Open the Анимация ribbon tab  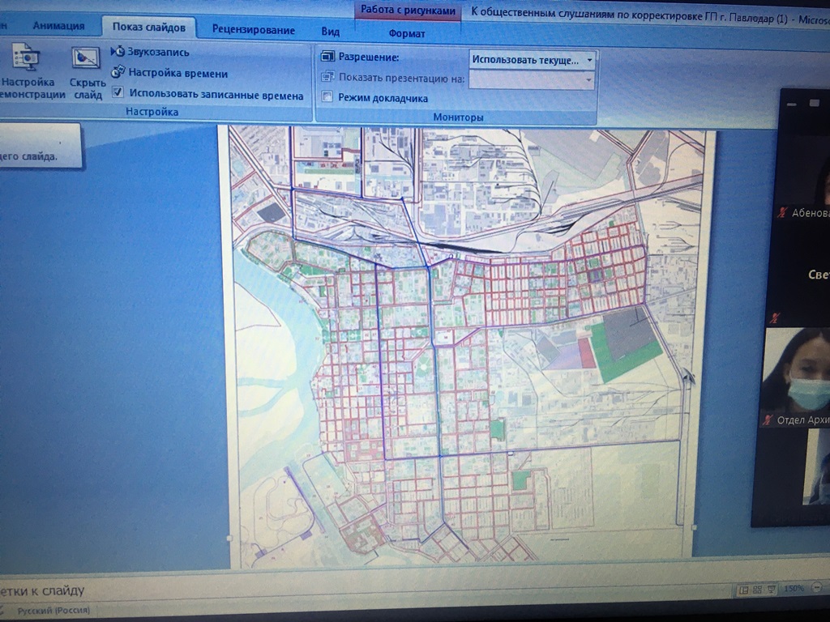tap(58, 25)
